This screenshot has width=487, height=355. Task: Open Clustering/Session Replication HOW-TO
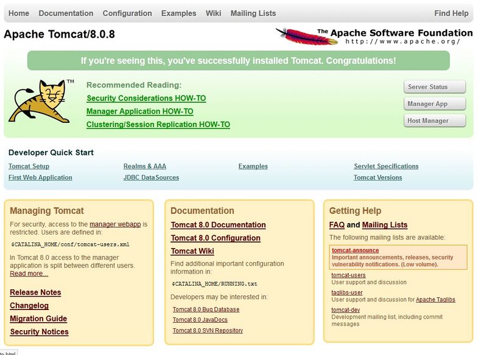click(x=157, y=123)
